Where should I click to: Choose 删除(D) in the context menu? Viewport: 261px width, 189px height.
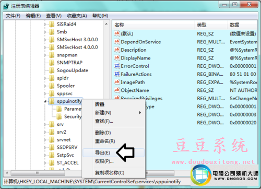pos(113,133)
